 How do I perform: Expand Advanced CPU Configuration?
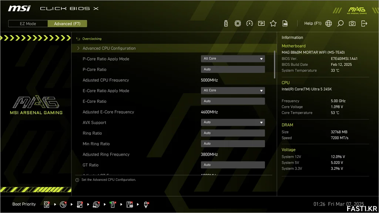coord(174,48)
